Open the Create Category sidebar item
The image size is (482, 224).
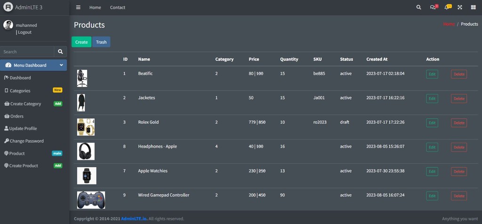[33, 104]
